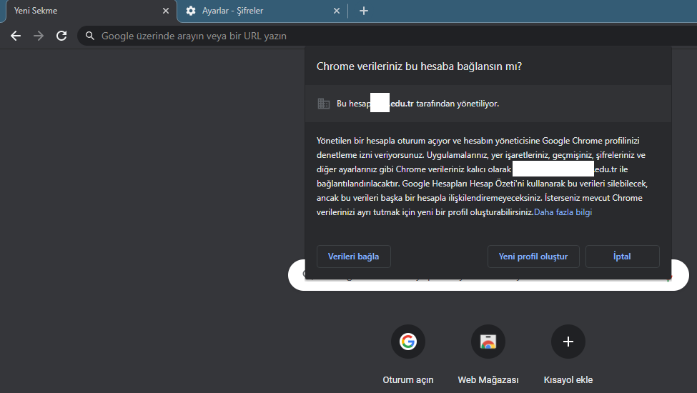Screen dimensions: 697x393
Task: Open the Web Mağazası shortcut
Action: click(x=488, y=342)
